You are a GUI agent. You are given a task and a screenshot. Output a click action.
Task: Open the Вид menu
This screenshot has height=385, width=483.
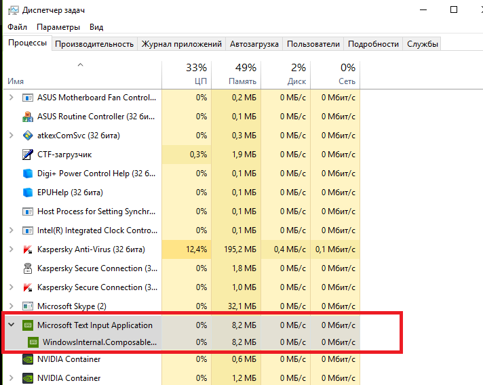tap(96, 27)
